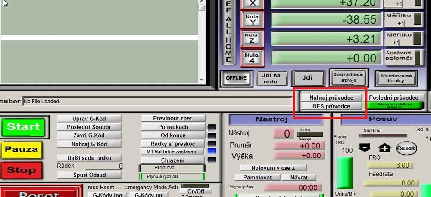
Task: Increase feed rate override with the plus icon
Action: pyautogui.click(x=384, y=148)
